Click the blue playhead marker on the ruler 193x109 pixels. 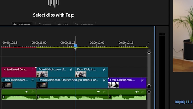pyautogui.click(x=75, y=46)
